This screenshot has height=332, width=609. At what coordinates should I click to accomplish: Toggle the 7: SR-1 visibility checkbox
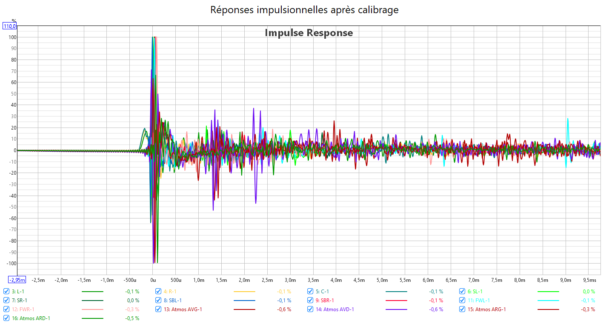coord(6,301)
